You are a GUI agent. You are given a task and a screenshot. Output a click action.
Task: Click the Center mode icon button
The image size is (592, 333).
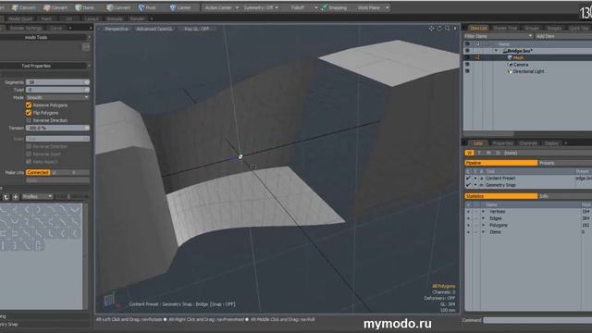click(x=173, y=7)
